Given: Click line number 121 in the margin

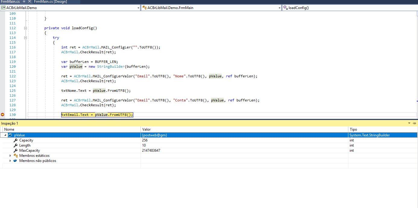Looking at the screenshot, I should coord(12,71).
